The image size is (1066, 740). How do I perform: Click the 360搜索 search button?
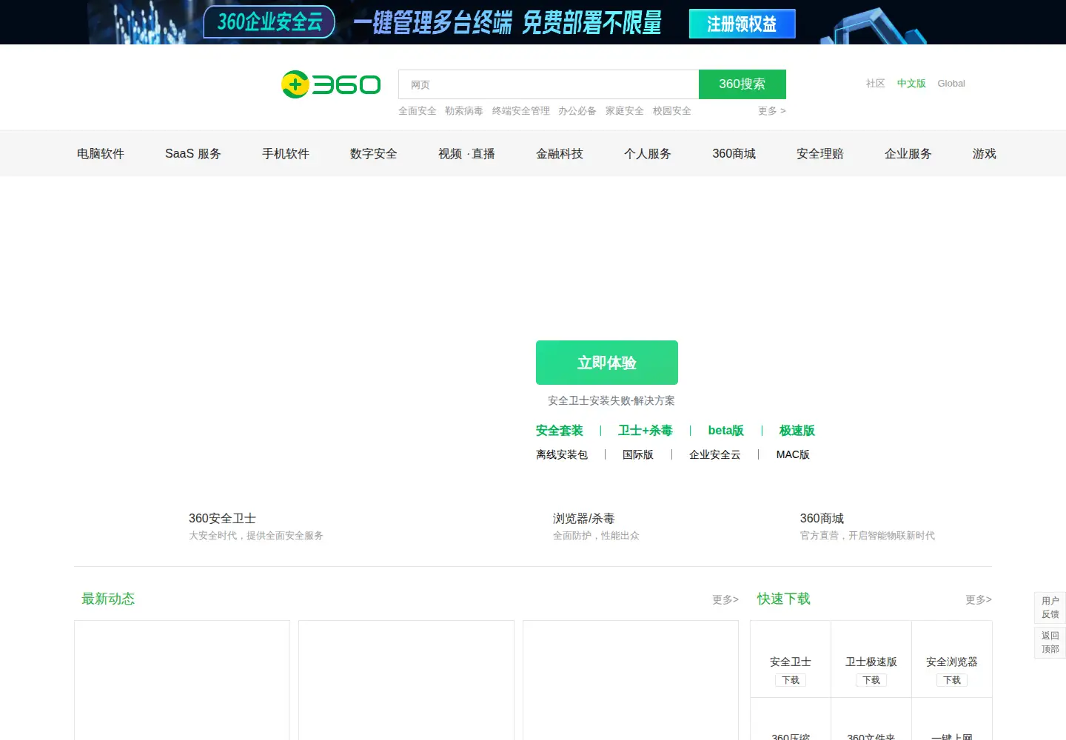(x=742, y=84)
